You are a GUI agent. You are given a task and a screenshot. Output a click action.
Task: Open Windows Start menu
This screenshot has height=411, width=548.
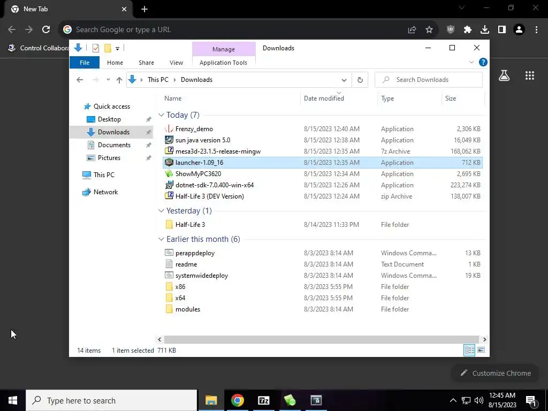(13, 400)
